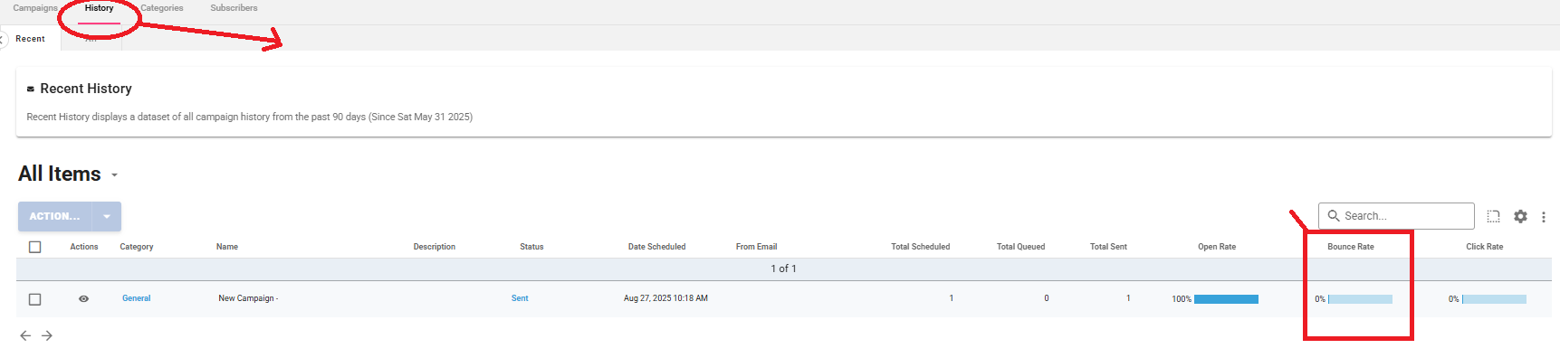The image size is (1560, 358).
Task: Open the Action button dropdown arrow
Action: coord(107,216)
